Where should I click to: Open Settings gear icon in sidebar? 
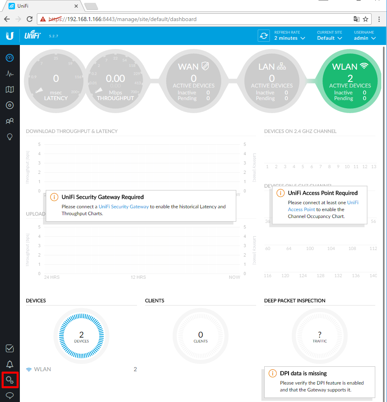pyautogui.click(x=10, y=380)
